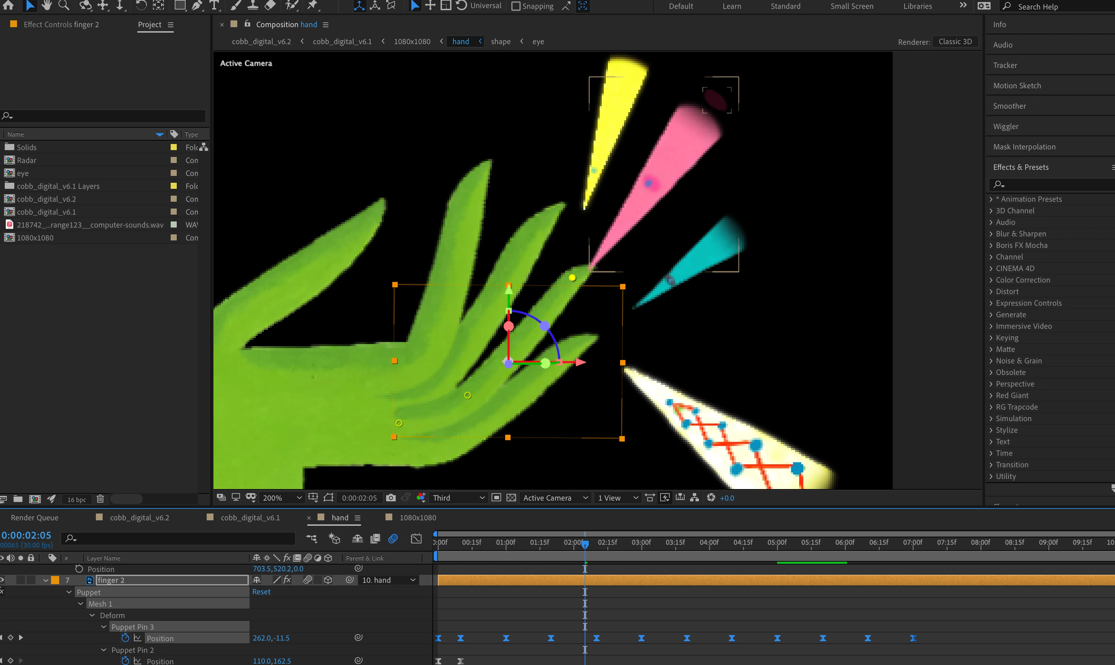Select the Zoom magnifier tool
Screen dimensions: 1115x665
click(64, 5)
